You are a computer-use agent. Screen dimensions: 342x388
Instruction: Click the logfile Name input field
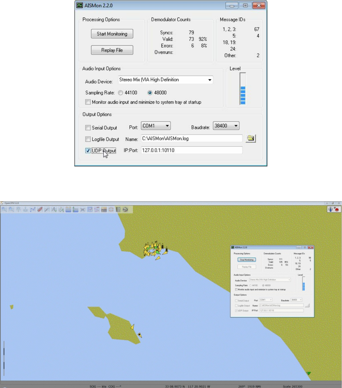[x=192, y=139]
